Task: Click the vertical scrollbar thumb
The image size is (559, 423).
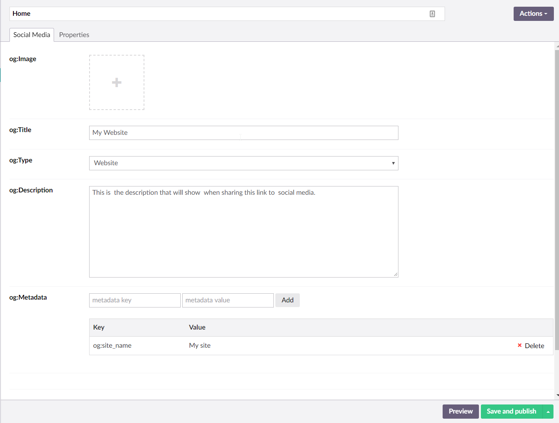Action: (557, 200)
